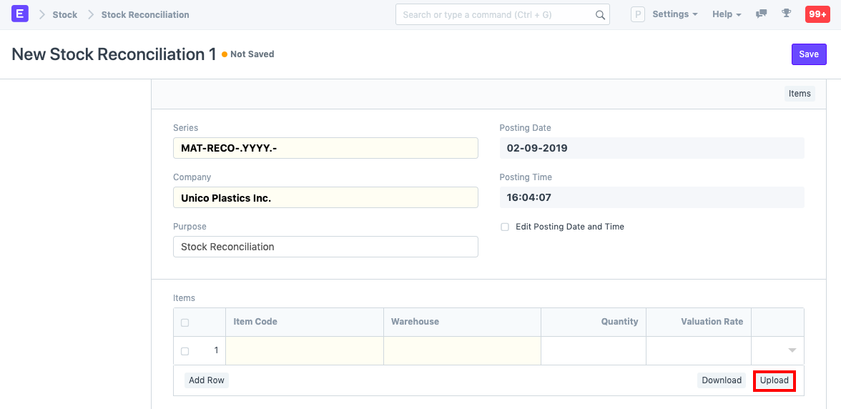841x409 pixels.
Task: Select all rows checkbox in Items header
Action: (185, 322)
